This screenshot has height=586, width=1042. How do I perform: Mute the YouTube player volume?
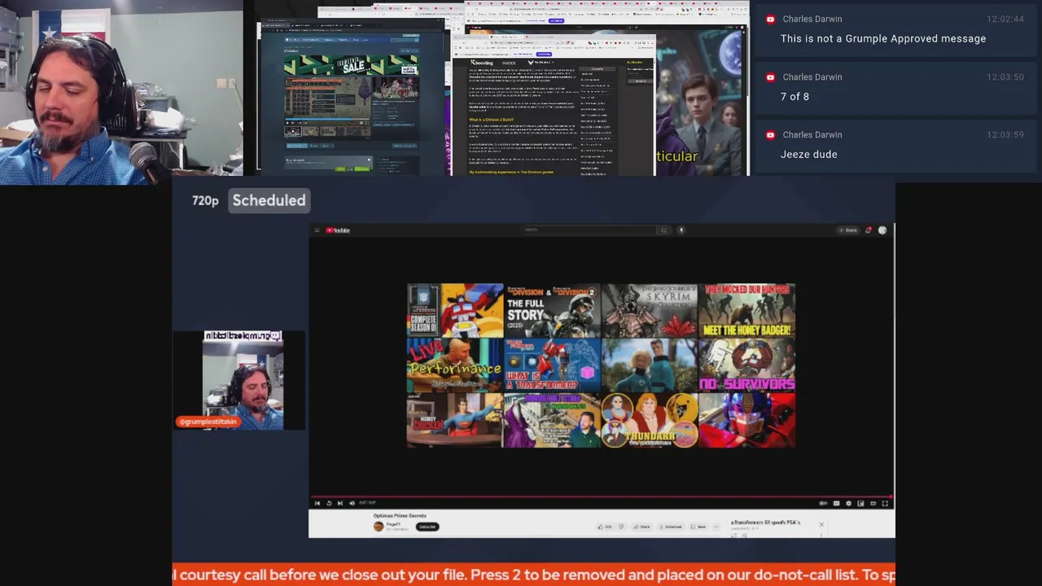click(x=352, y=503)
